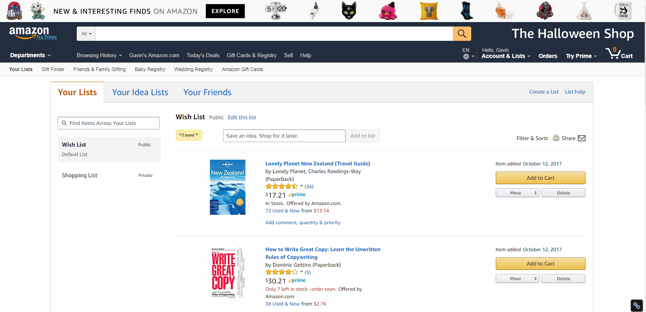Screen dimensions: 646x312
Task: Click the EXPLORE button
Action: point(225,11)
